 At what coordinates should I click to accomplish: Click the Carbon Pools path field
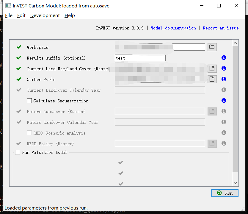pos(160,79)
